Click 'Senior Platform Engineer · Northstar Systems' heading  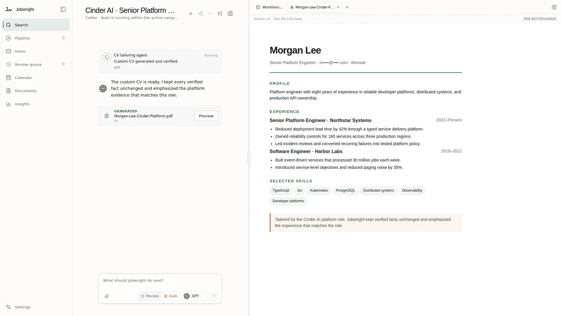[320, 120]
